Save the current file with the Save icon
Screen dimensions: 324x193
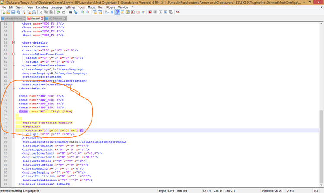[x=13, y=13]
